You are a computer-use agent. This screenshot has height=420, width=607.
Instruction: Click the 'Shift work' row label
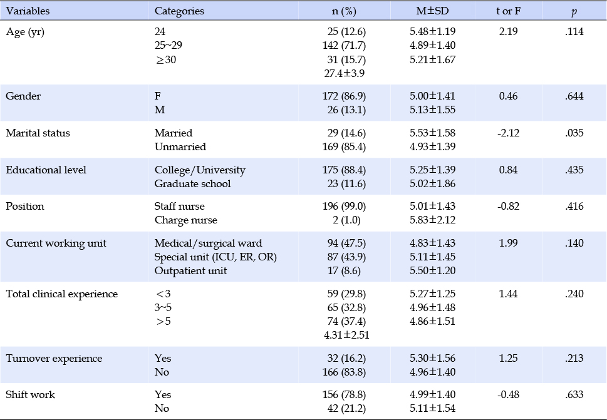pyautogui.click(x=30, y=395)
